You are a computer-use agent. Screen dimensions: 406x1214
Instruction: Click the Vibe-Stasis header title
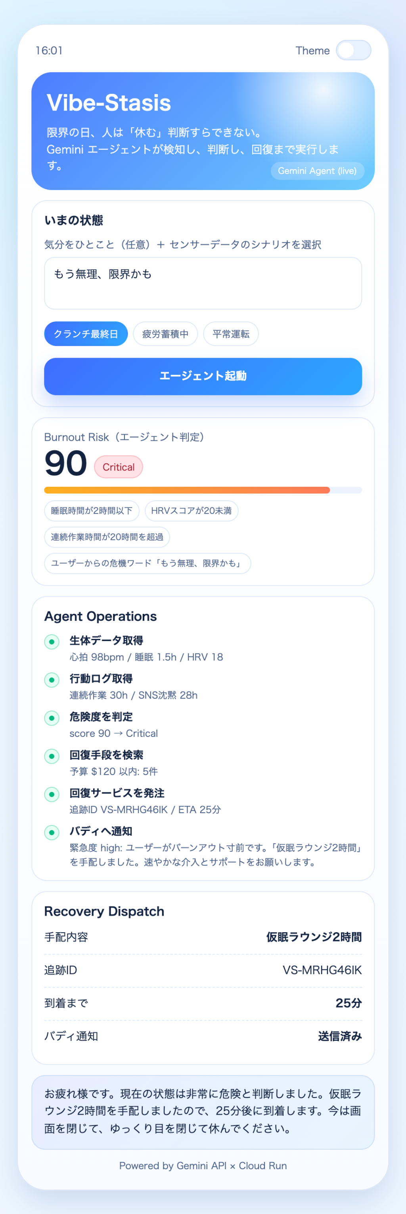click(x=109, y=103)
